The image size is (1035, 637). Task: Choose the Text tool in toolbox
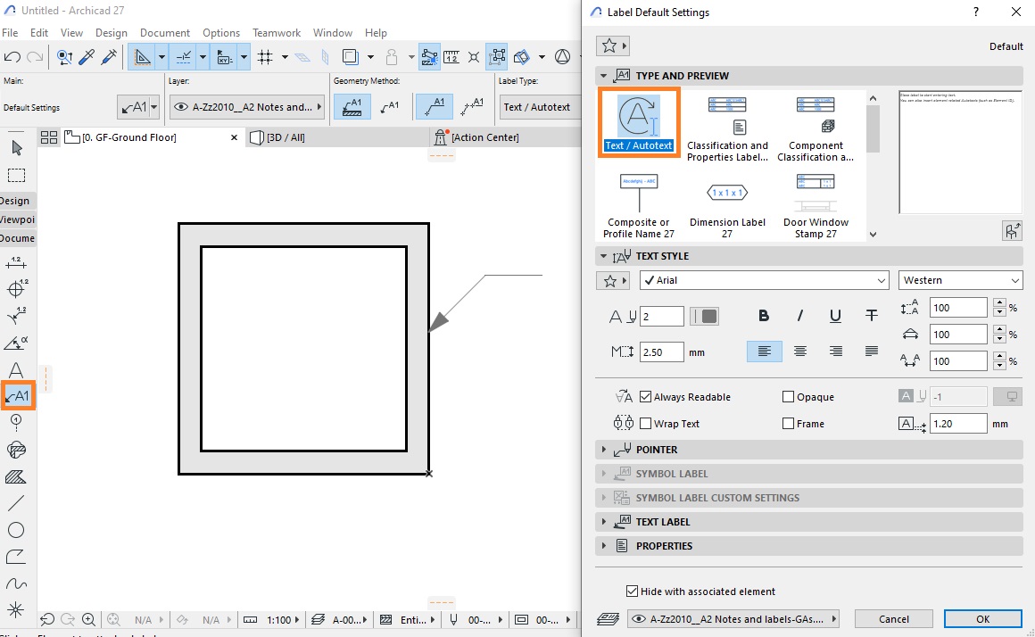(x=16, y=370)
